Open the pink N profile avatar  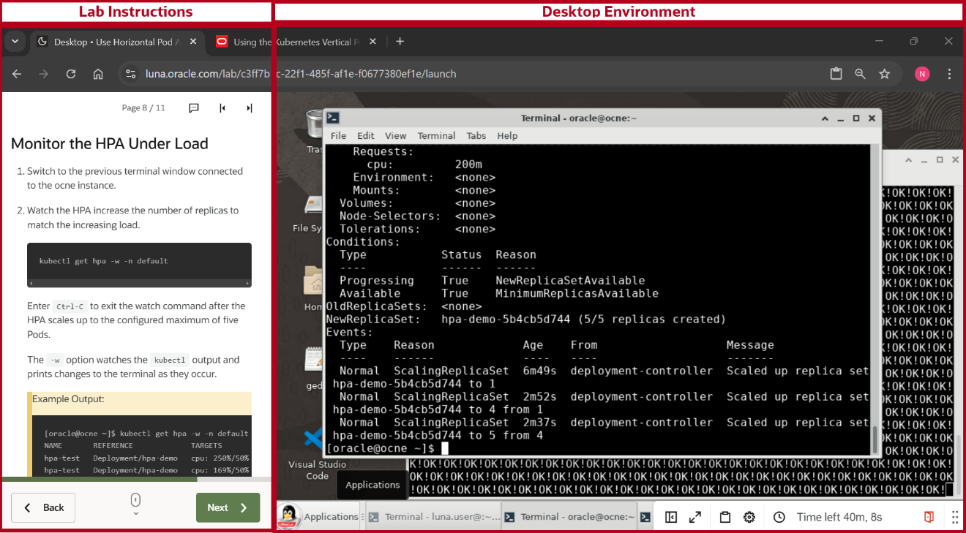[922, 74]
